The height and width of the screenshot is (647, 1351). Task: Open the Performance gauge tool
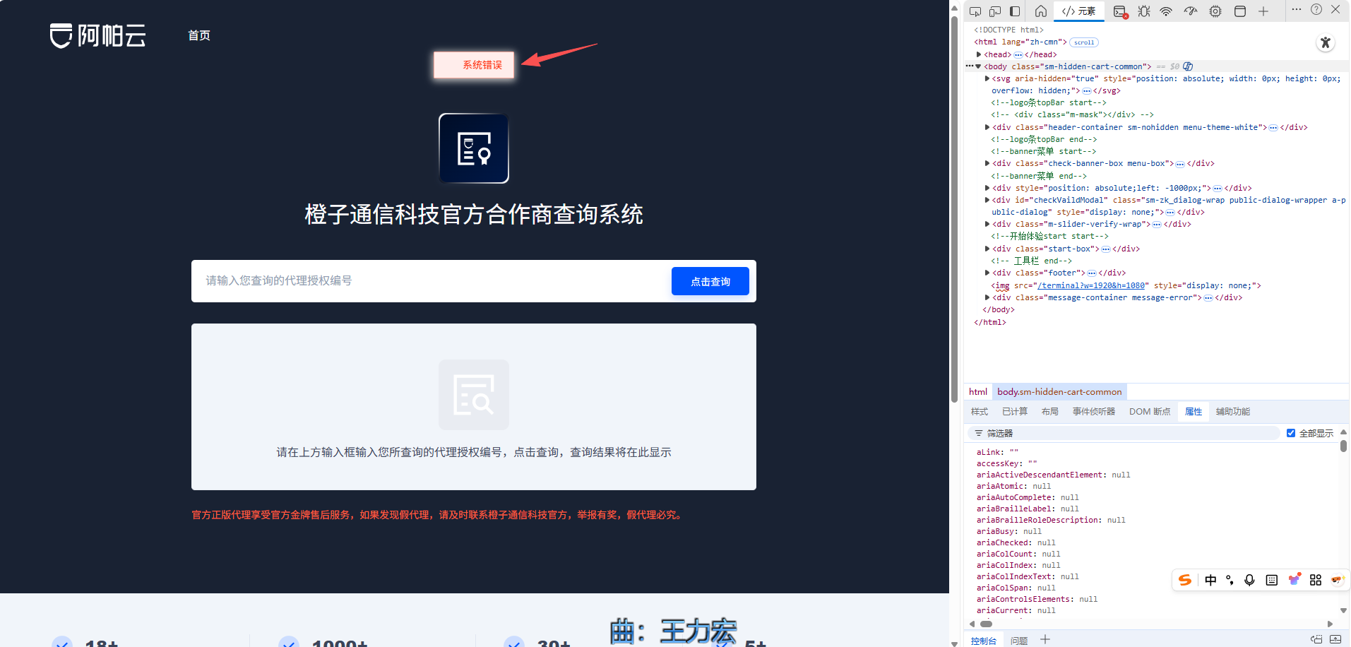click(x=1191, y=11)
